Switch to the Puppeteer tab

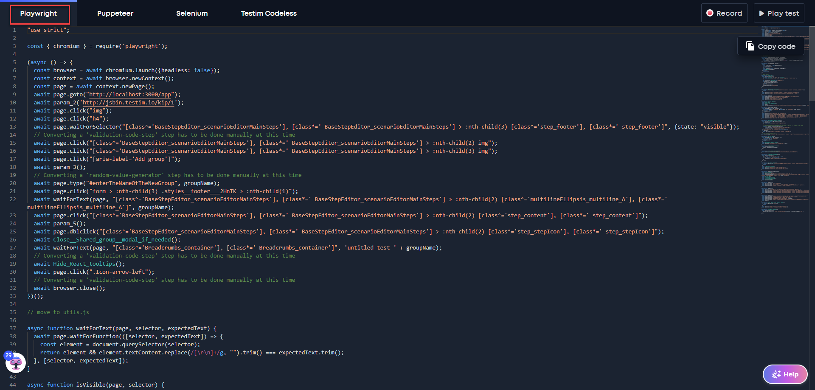115,14
